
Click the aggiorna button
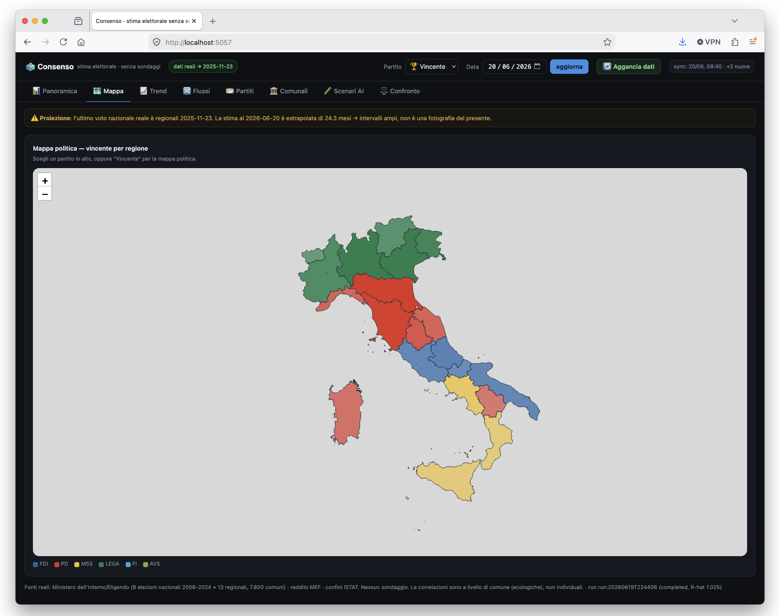coord(569,67)
